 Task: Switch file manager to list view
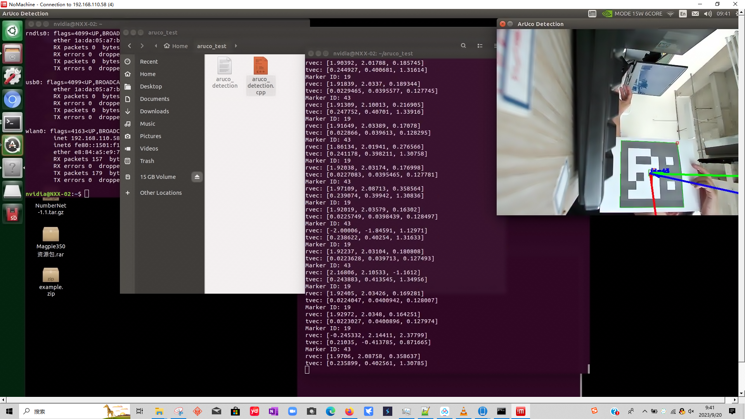click(480, 46)
